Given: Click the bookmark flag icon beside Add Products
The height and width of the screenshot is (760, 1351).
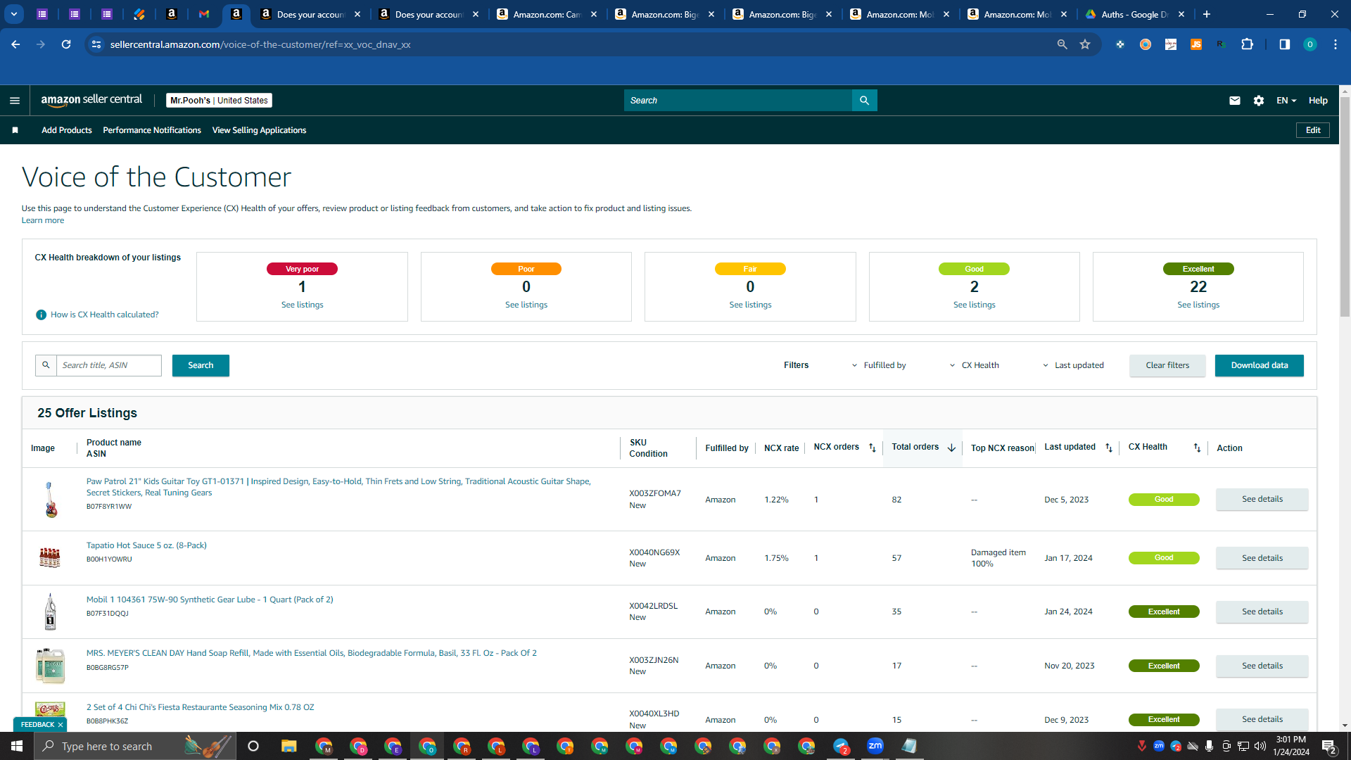Looking at the screenshot, I should pos(15,130).
